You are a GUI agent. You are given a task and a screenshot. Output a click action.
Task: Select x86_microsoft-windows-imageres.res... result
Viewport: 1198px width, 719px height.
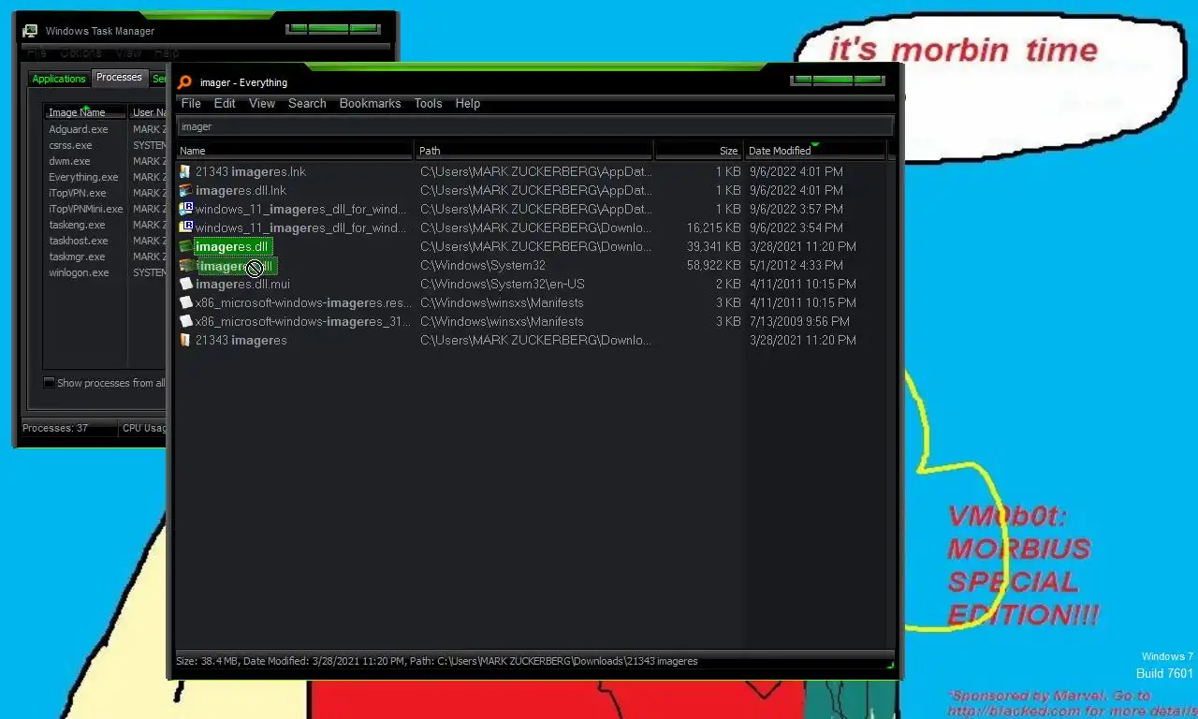303,303
